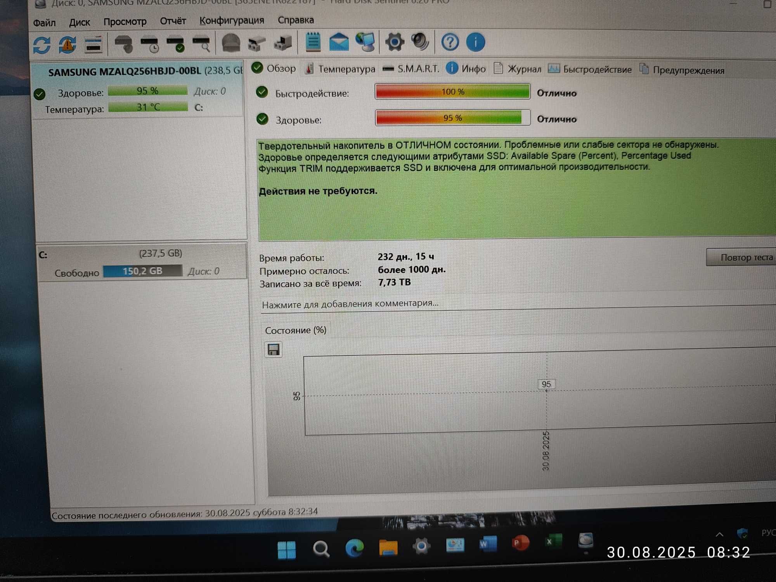This screenshot has height=582, width=776.
Task: Click the blue info circle toolbar icon
Action: (475, 42)
